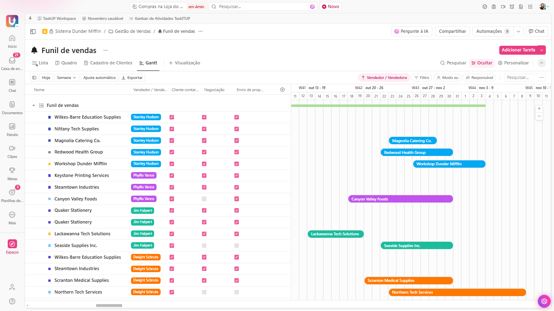The width and height of the screenshot is (554, 311).
Task: Toggle the sidebar panel icon beside Hoje
Action: 34,77
